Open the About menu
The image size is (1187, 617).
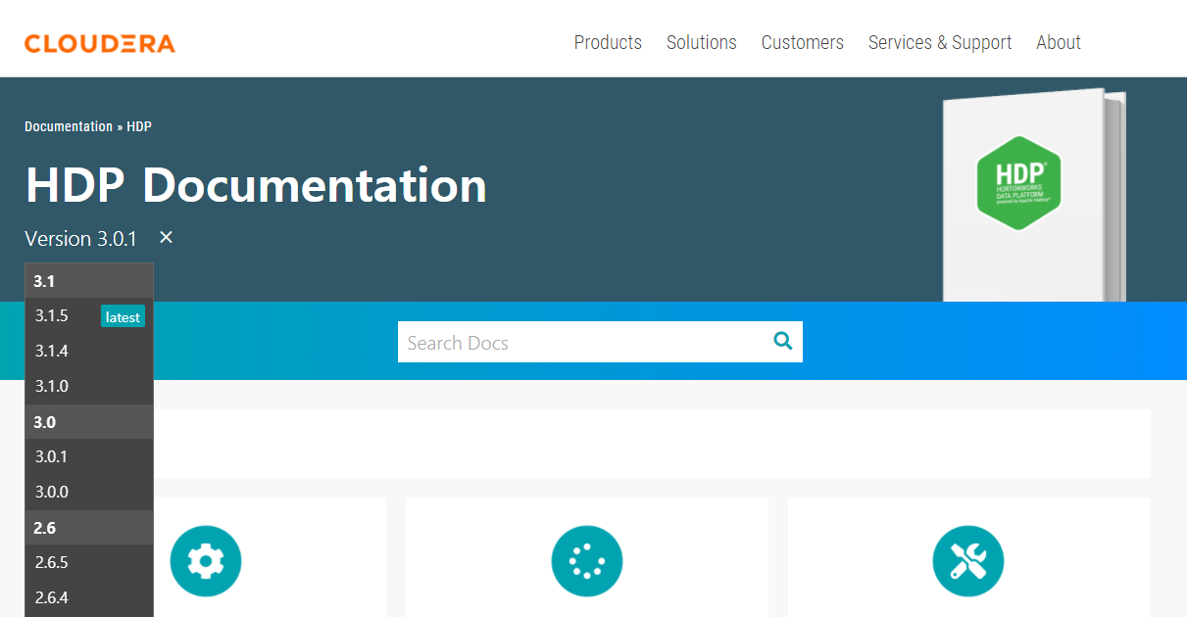(x=1059, y=42)
